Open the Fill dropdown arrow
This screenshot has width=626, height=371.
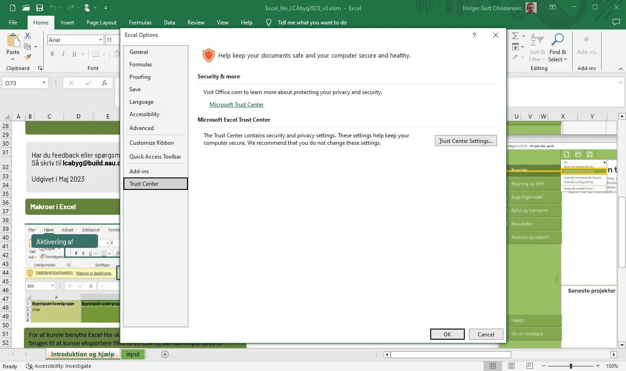[523, 47]
